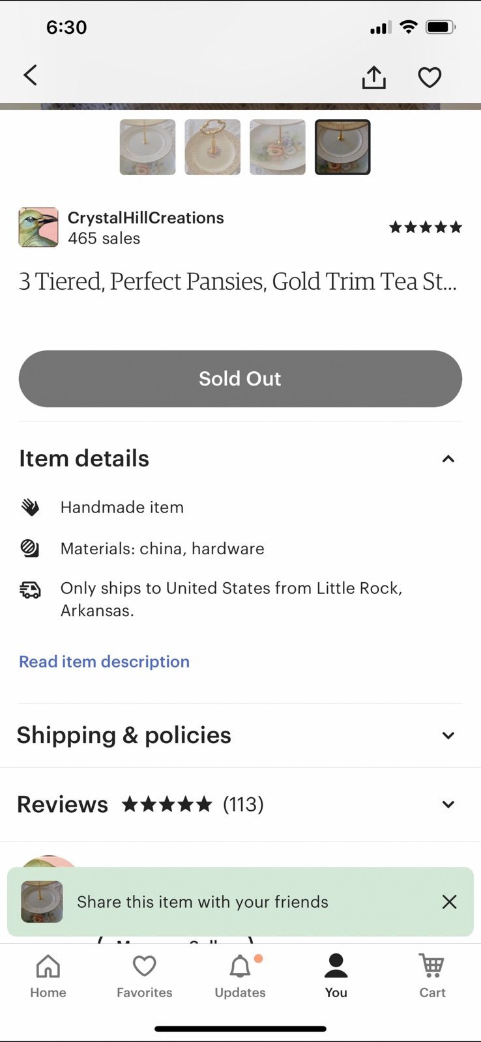Open Favorites tab
This screenshot has width=481, height=1042.
144,976
